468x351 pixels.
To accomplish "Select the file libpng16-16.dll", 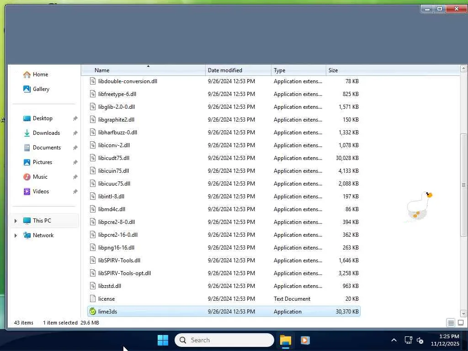I will pos(116,248).
